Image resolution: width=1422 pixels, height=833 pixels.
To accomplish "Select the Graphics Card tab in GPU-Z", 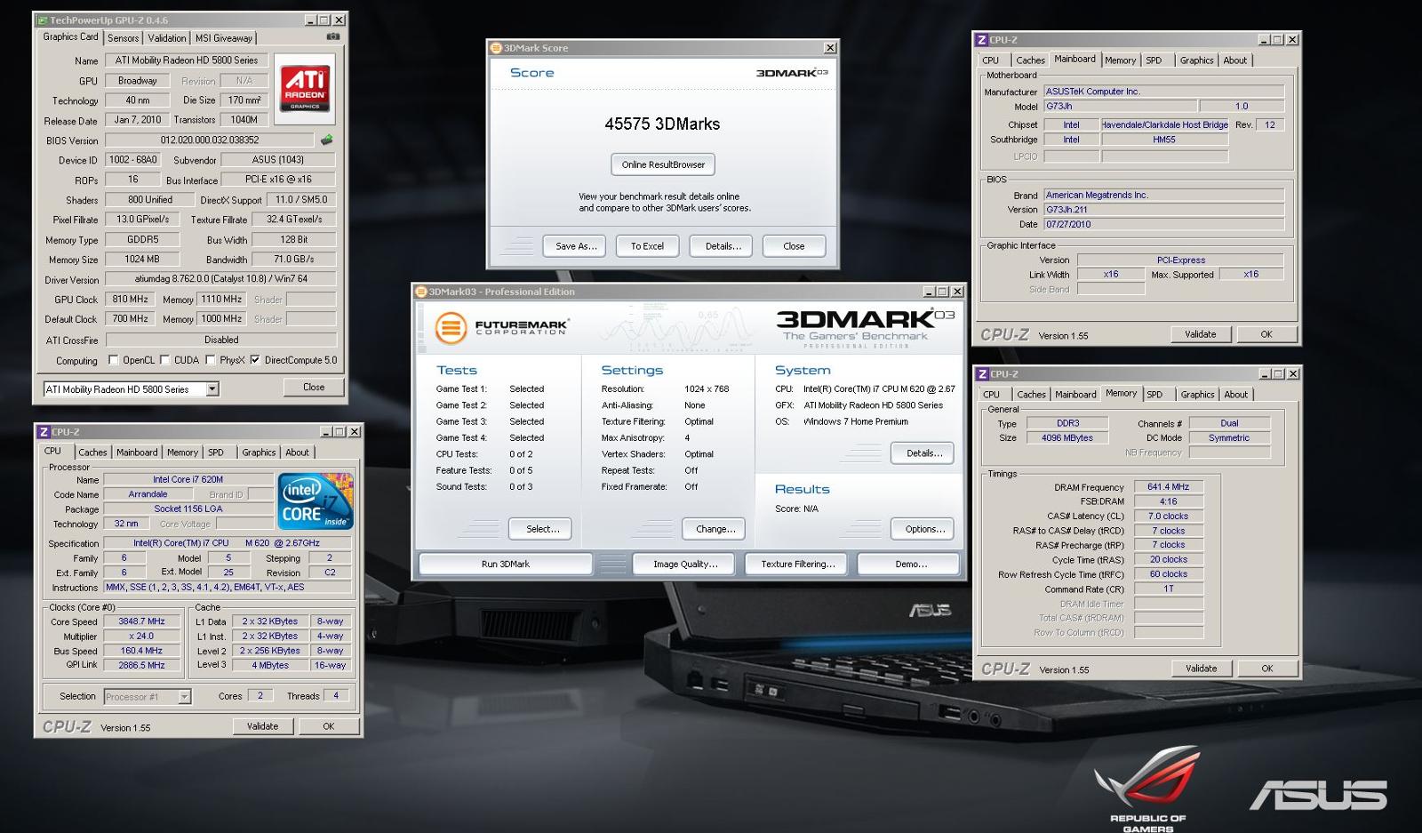I will click(71, 36).
